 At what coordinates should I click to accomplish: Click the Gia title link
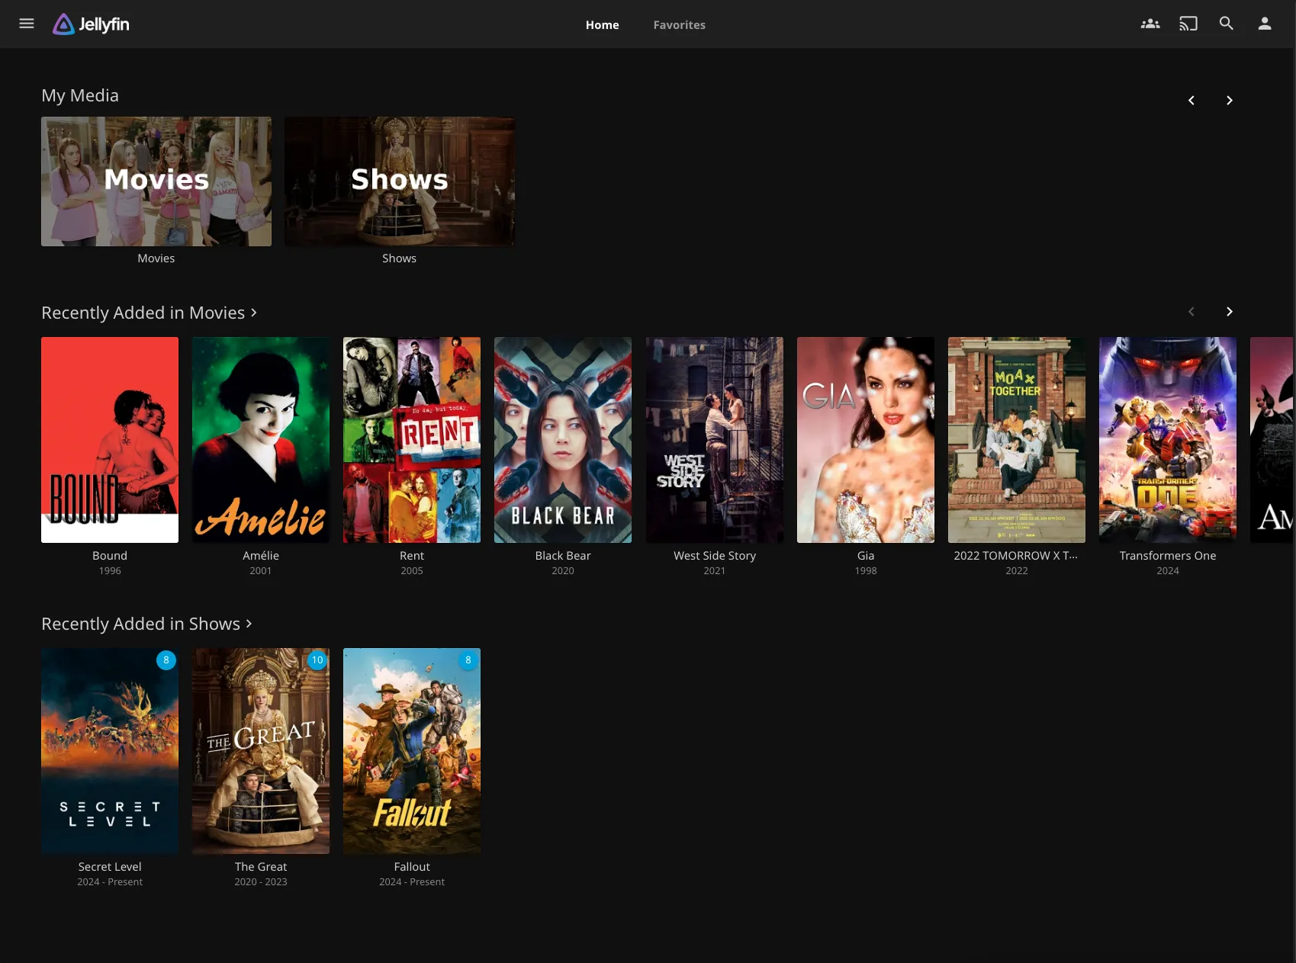866,556
